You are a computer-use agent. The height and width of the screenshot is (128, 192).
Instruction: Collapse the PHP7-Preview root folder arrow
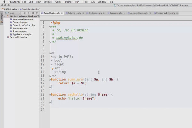point(5,16)
